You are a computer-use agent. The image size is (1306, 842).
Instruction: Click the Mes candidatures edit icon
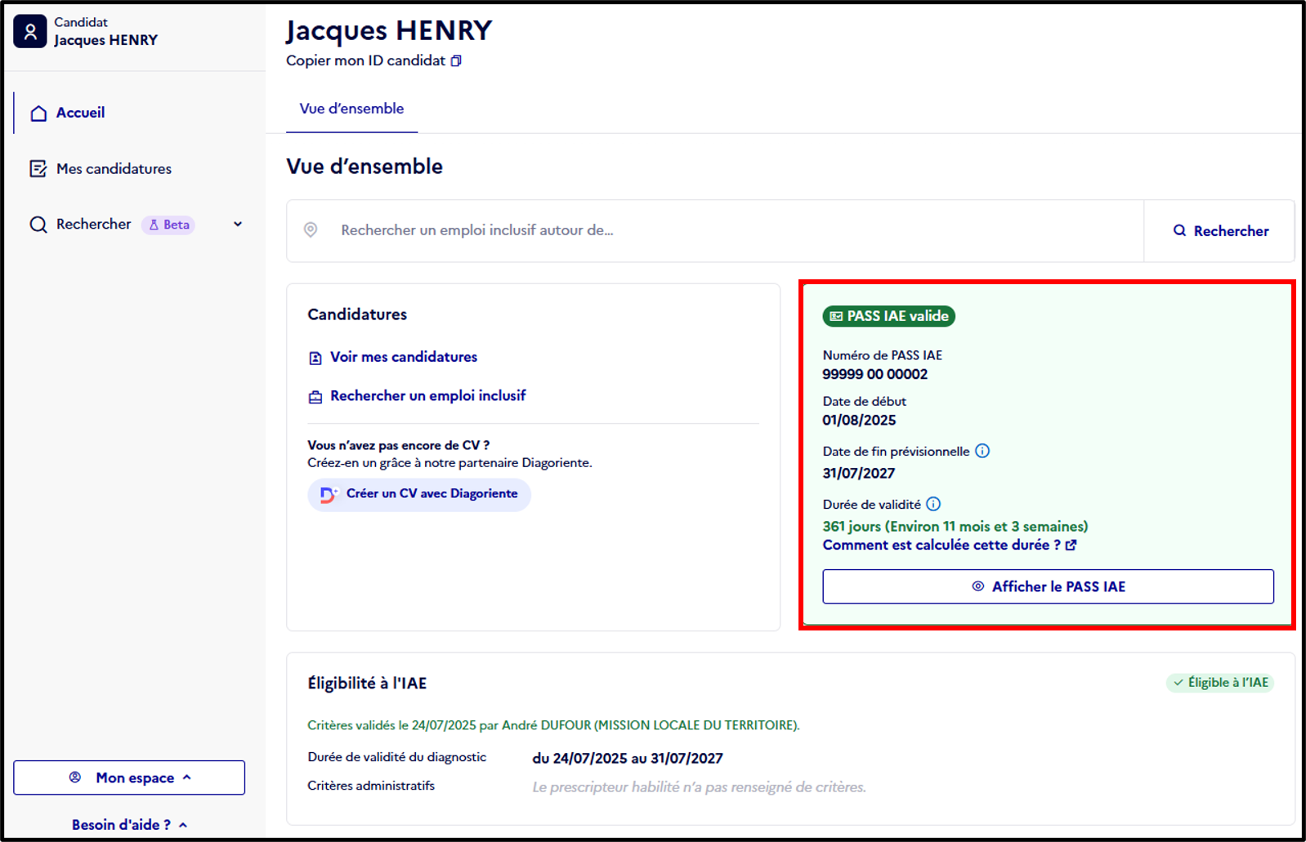[x=38, y=168]
